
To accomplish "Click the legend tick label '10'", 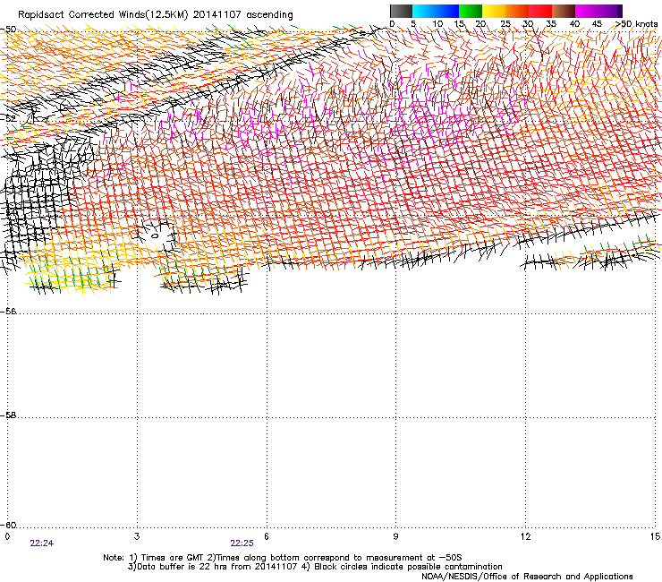I will [437, 24].
